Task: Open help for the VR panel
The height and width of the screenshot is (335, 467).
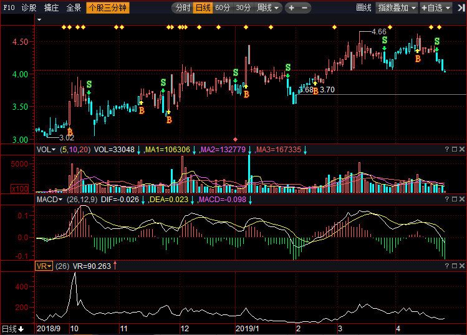Action: [447, 266]
